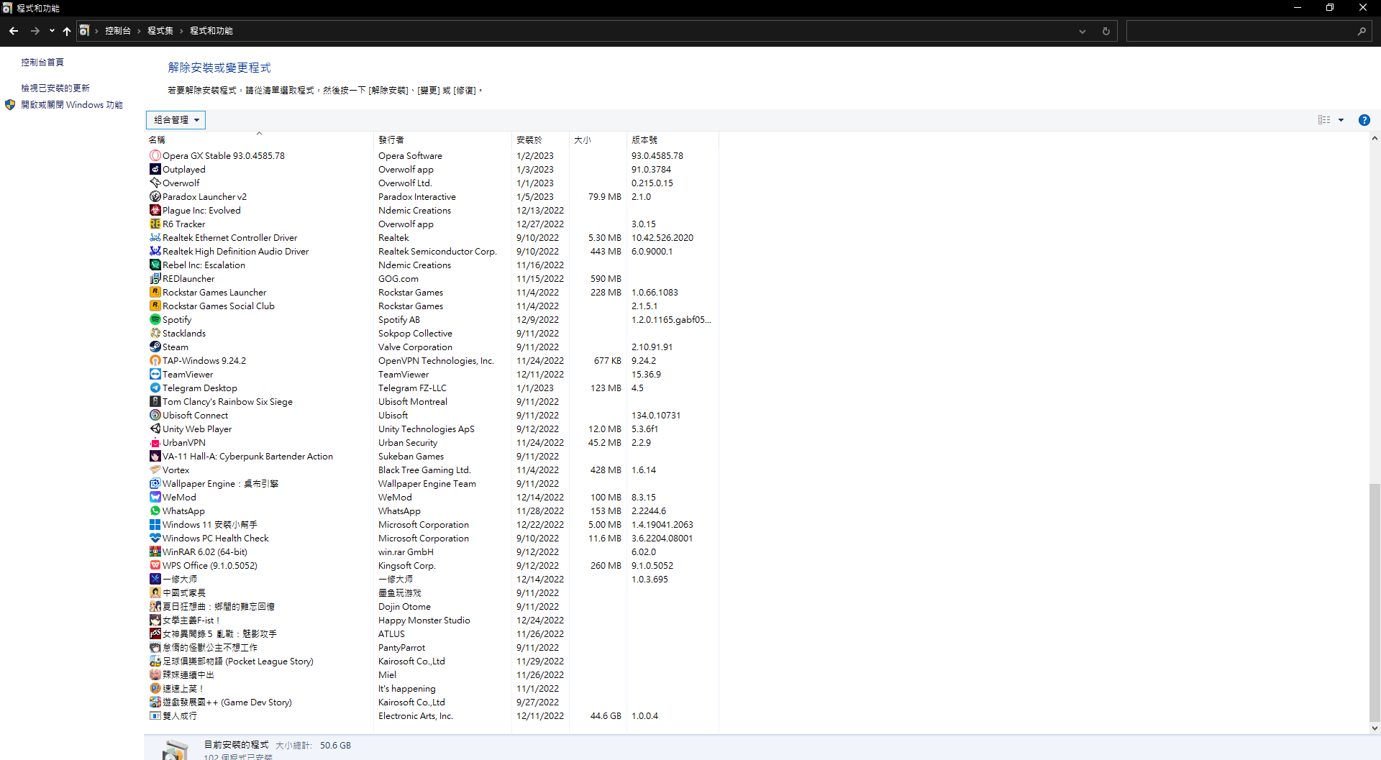Click the WPS Office icon

155,566
